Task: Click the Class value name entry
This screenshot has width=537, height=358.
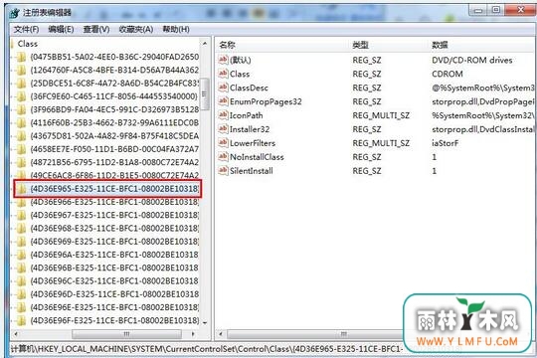Action: 240,74
